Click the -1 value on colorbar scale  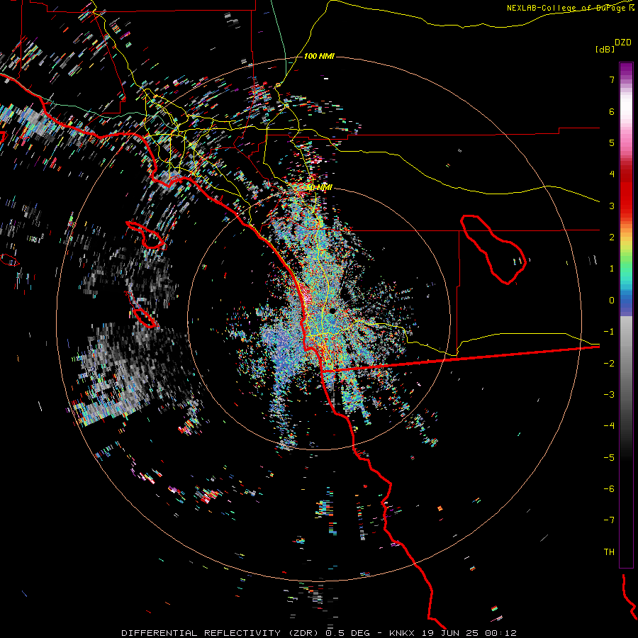(609, 332)
